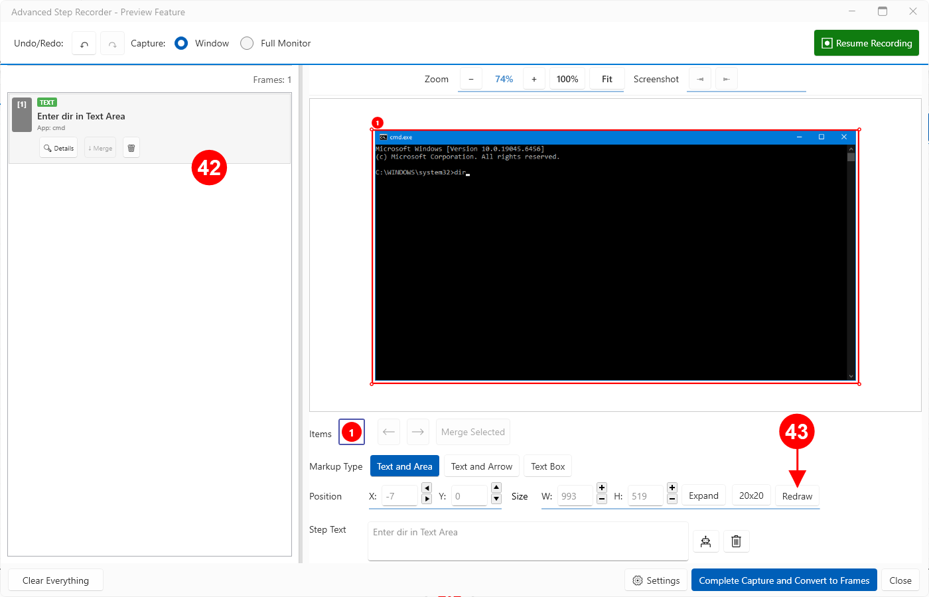
Task: Increase the width with the plus stepper
Action: tap(602, 488)
